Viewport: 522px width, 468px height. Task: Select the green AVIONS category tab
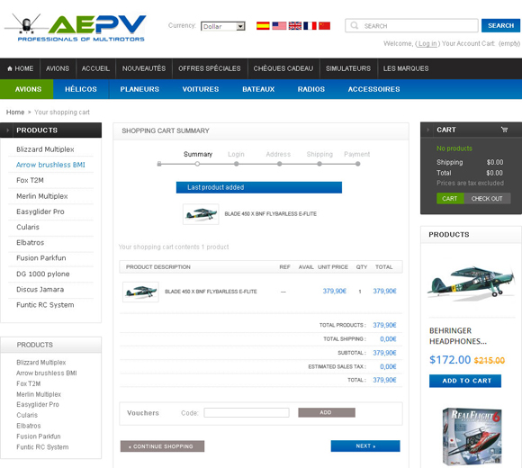point(27,89)
